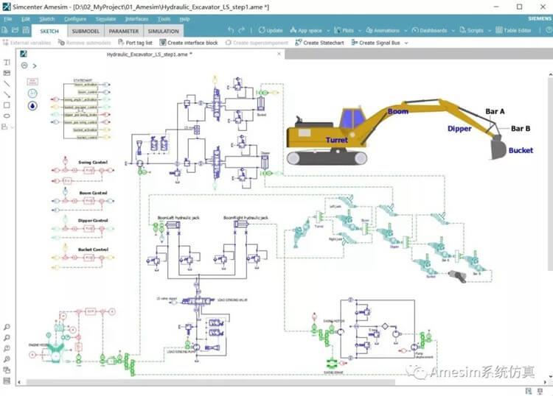Click the status bar icon left of the corner icon
Viewport: 553px width, 396px height.
[x=529, y=391]
